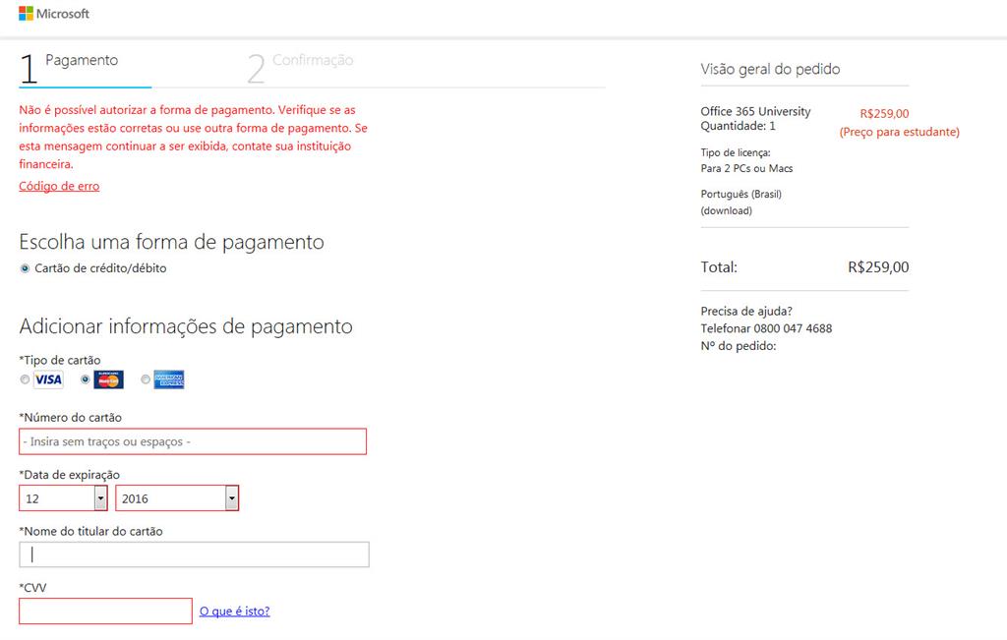Select Cartão de crédito/débito radio option
Screen dimensions: 1007x640
point(25,268)
